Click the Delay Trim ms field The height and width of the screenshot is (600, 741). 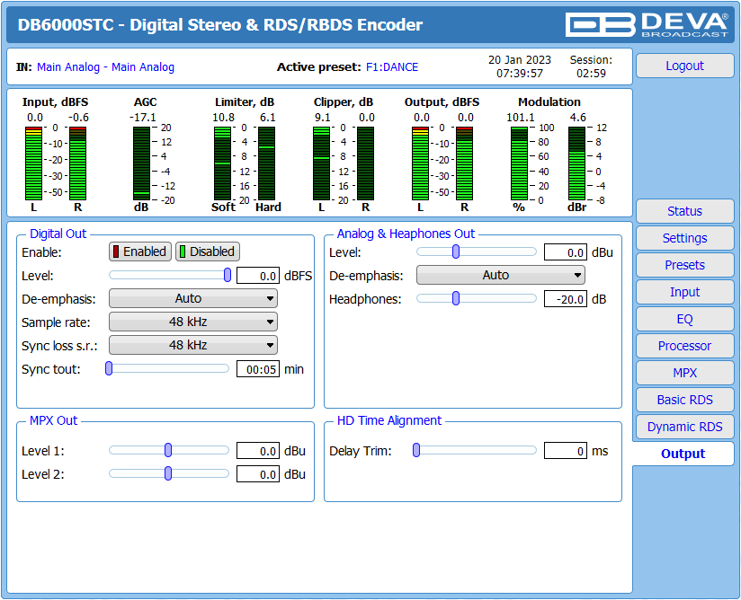[x=566, y=451]
